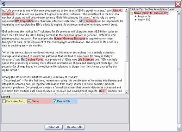Uncheck the PersonTitle annotation checkbox
This screenshot has height=132, width=182.
tap(54, 101)
